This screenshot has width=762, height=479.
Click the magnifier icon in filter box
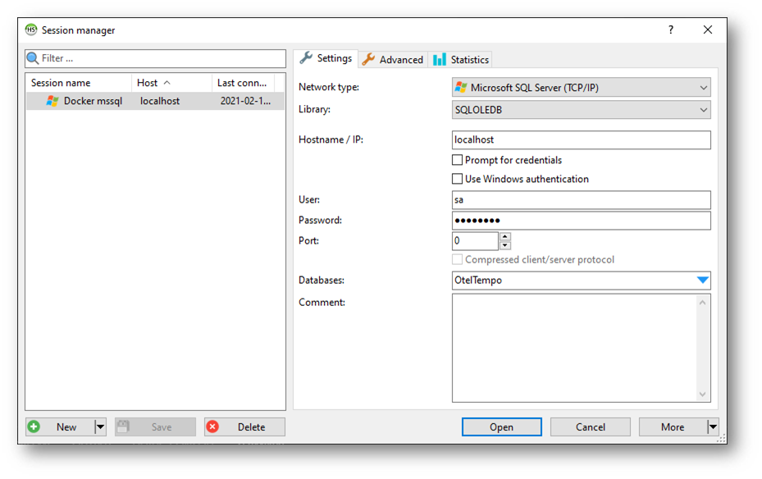33,58
